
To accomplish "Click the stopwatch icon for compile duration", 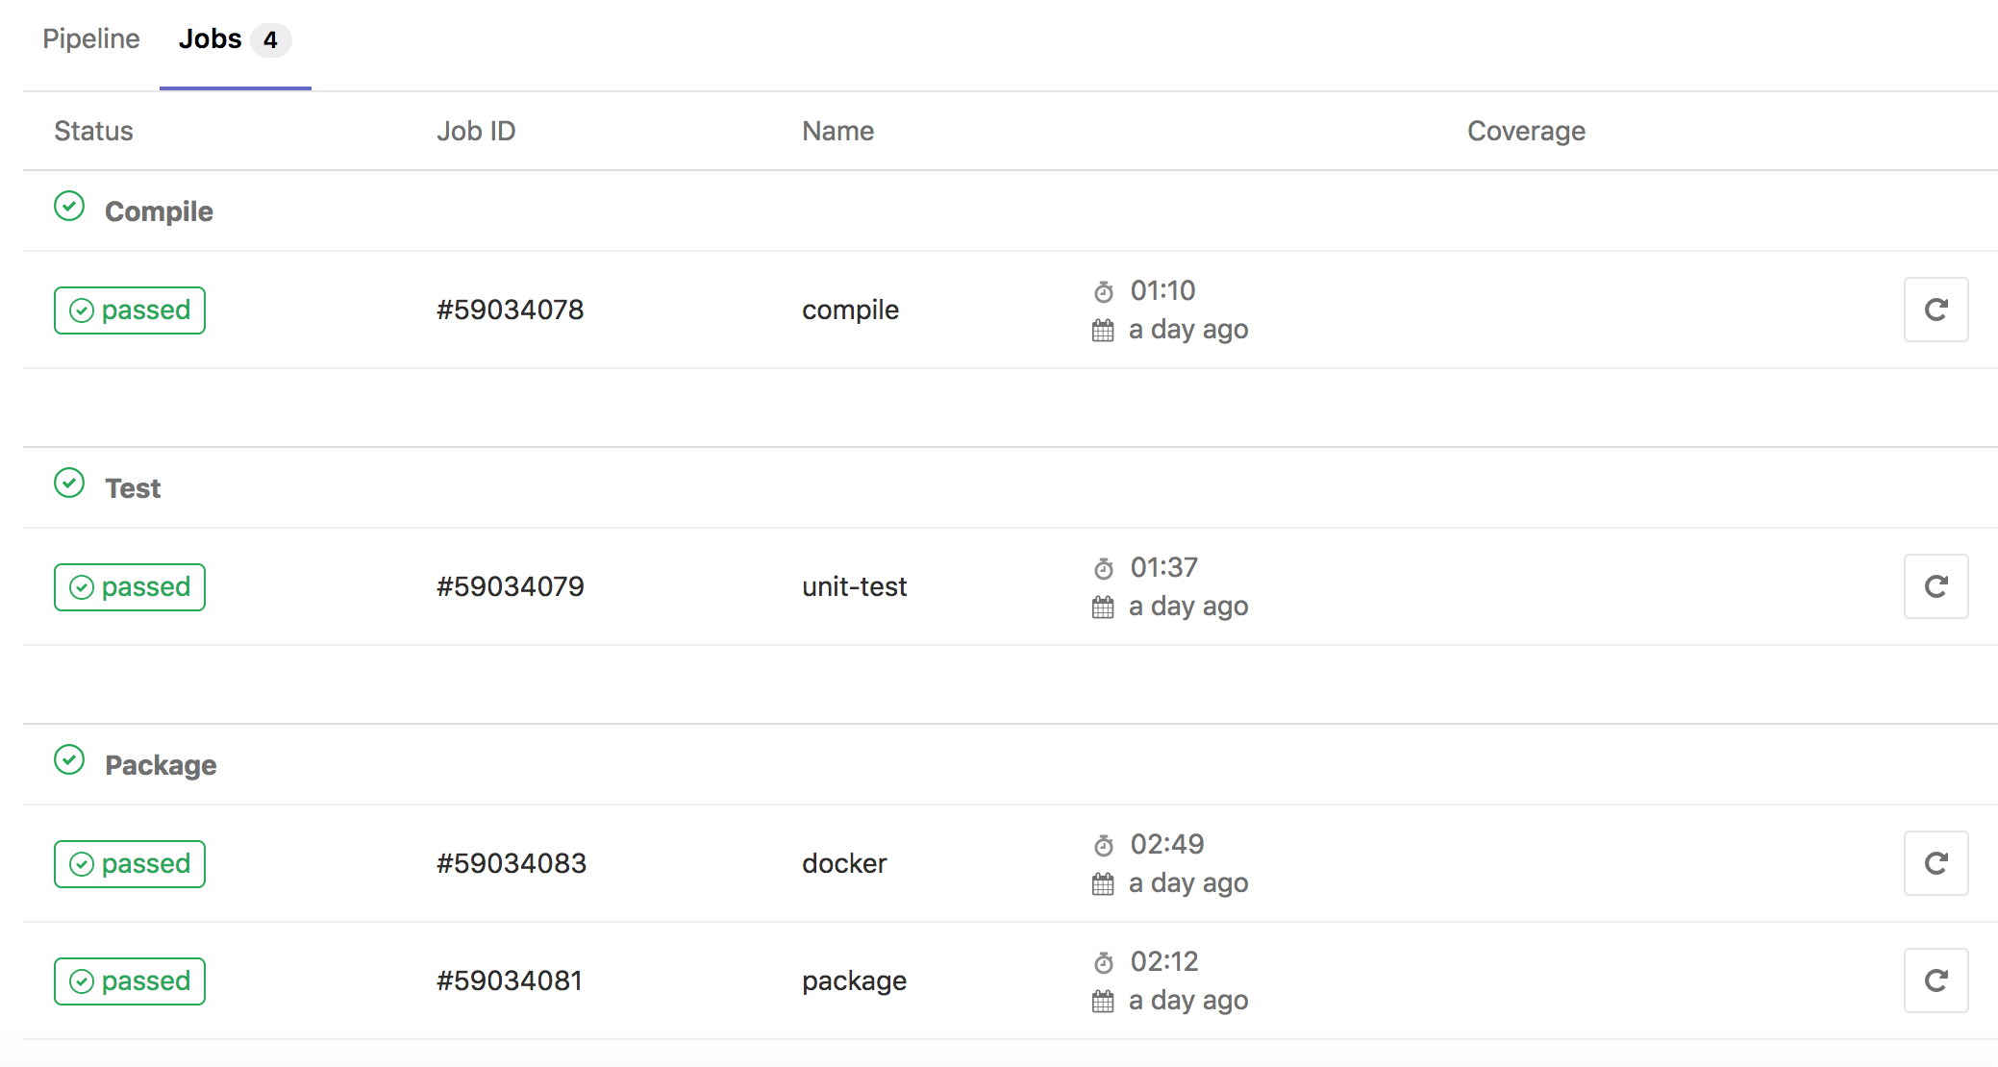I will [x=1104, y=291].
